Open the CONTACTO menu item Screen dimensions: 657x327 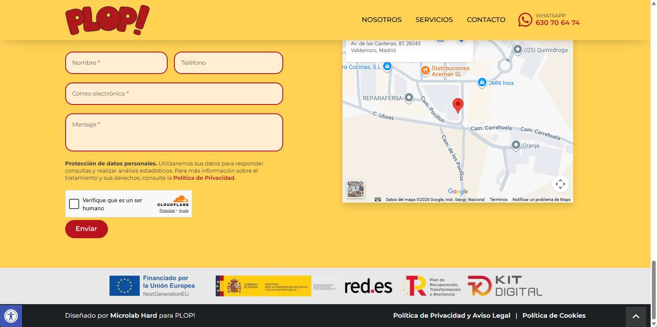click(486, 20)
